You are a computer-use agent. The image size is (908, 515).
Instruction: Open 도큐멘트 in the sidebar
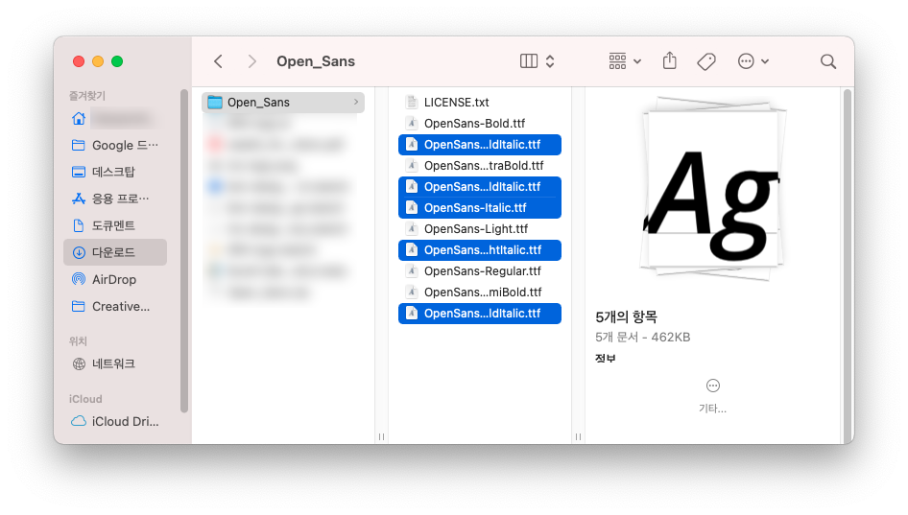pyautogui.click(x=115, y=225)
